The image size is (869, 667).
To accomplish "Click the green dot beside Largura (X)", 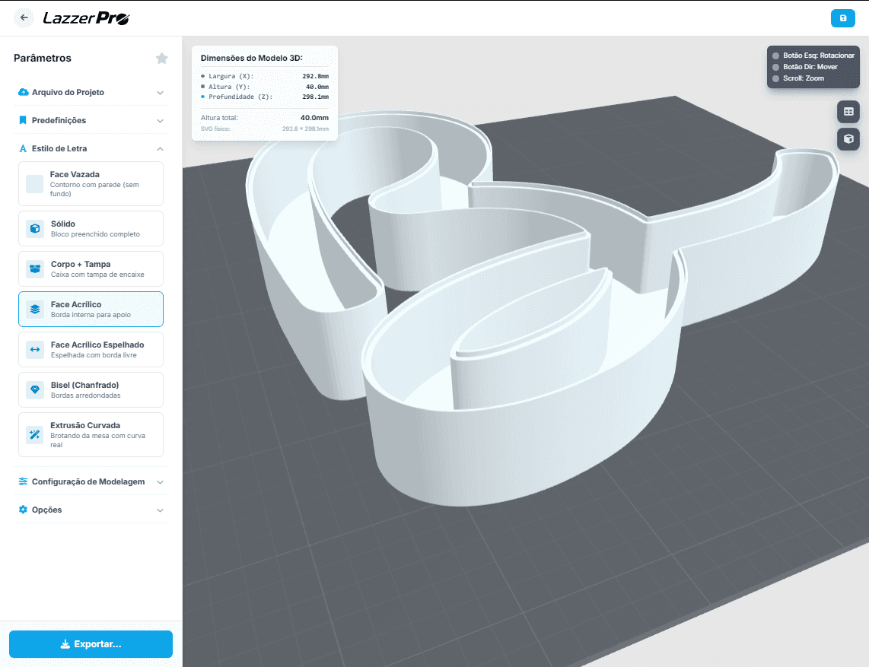I will 202,76.
